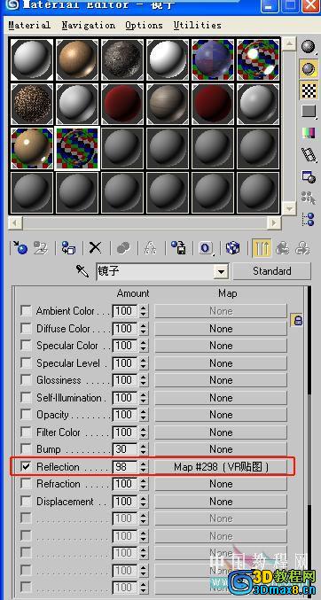
Task: Click the Displacement amount spinner arrows
Action: click(x=144, y=502)
